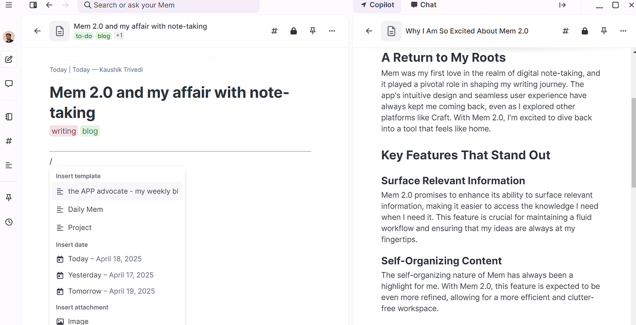Open the notes list sidebar icon
This screenshot has width=636, height=325.
pos(9,117)
